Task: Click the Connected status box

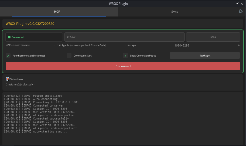Action: pos(34,37)
